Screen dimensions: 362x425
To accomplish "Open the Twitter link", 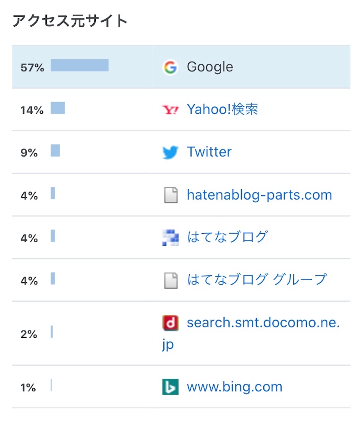I will point(209,152).
